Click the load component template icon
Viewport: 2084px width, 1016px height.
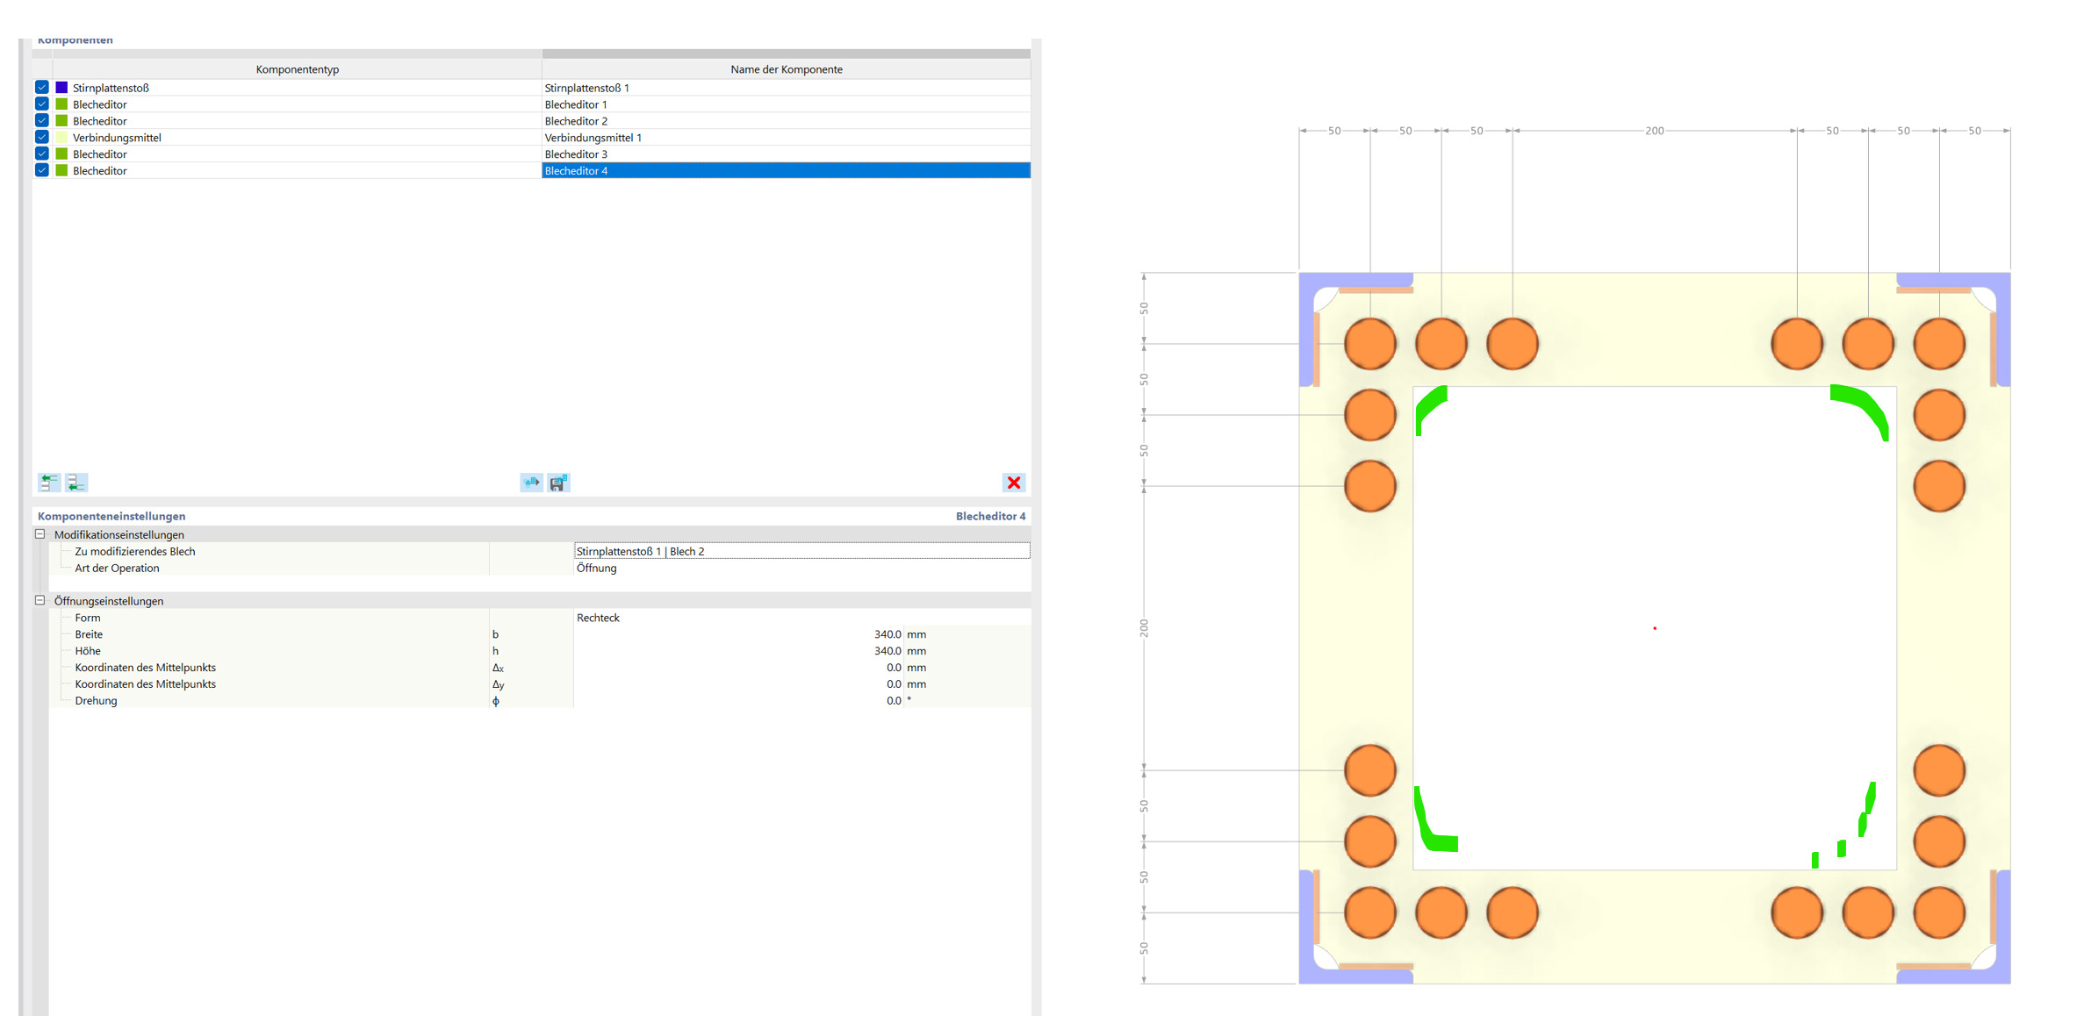[531, 483]
